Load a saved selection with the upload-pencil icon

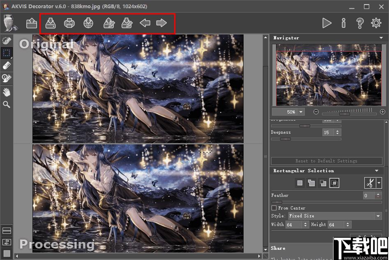pyautogui.click(x=109, y=23)
